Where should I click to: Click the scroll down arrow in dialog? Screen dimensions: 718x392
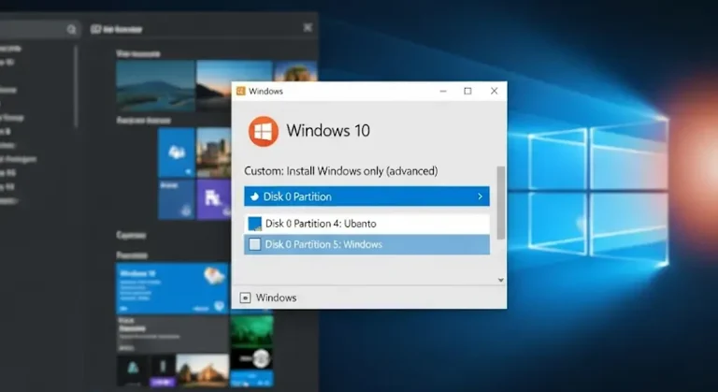501,280
